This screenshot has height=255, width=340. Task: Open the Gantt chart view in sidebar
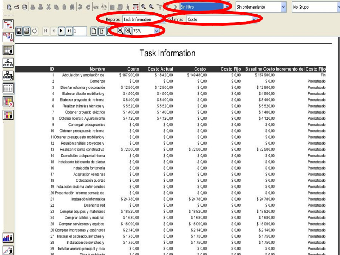[x=8, y=24]
